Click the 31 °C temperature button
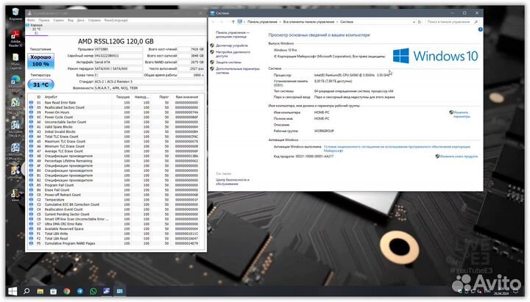The width and height of the screenshot is (530, 302). 40,85
